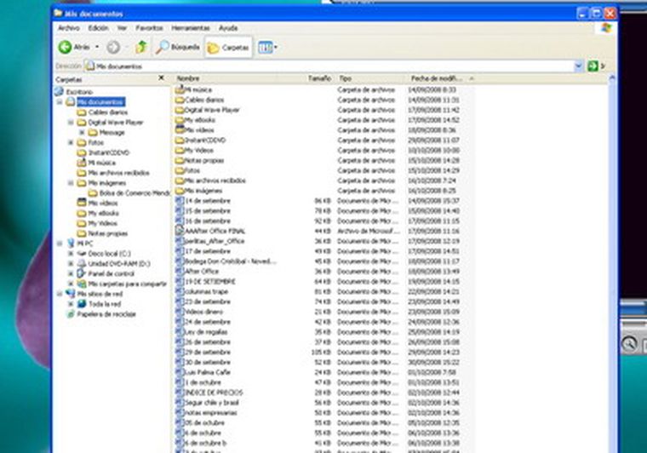Screen dimensions: 647x453
Task: Sort files by the Tamaño column header
Action: coord(319,78)
